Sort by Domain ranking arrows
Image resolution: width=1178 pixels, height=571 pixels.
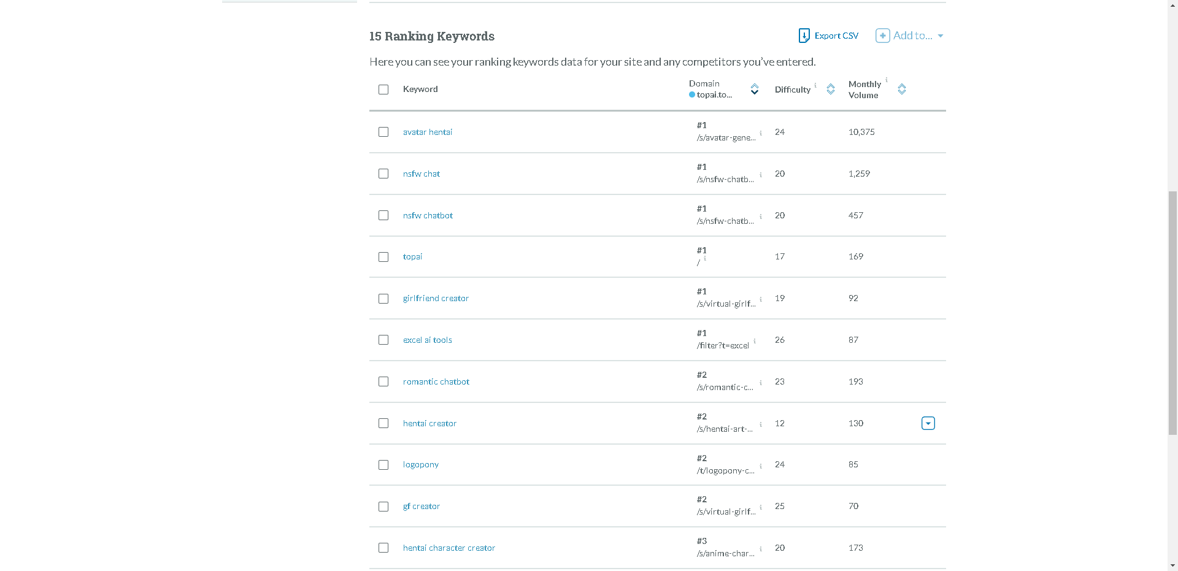click(755, 89)
